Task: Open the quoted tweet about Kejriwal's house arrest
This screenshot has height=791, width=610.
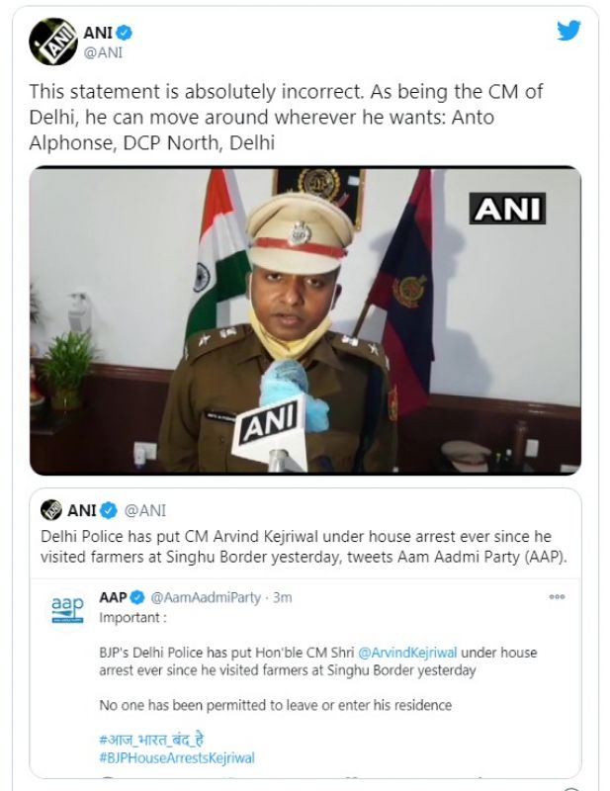Action: (x=305, y=545)
